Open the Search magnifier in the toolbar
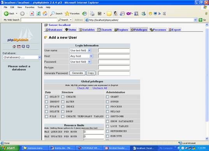 (x=56, y=14)
